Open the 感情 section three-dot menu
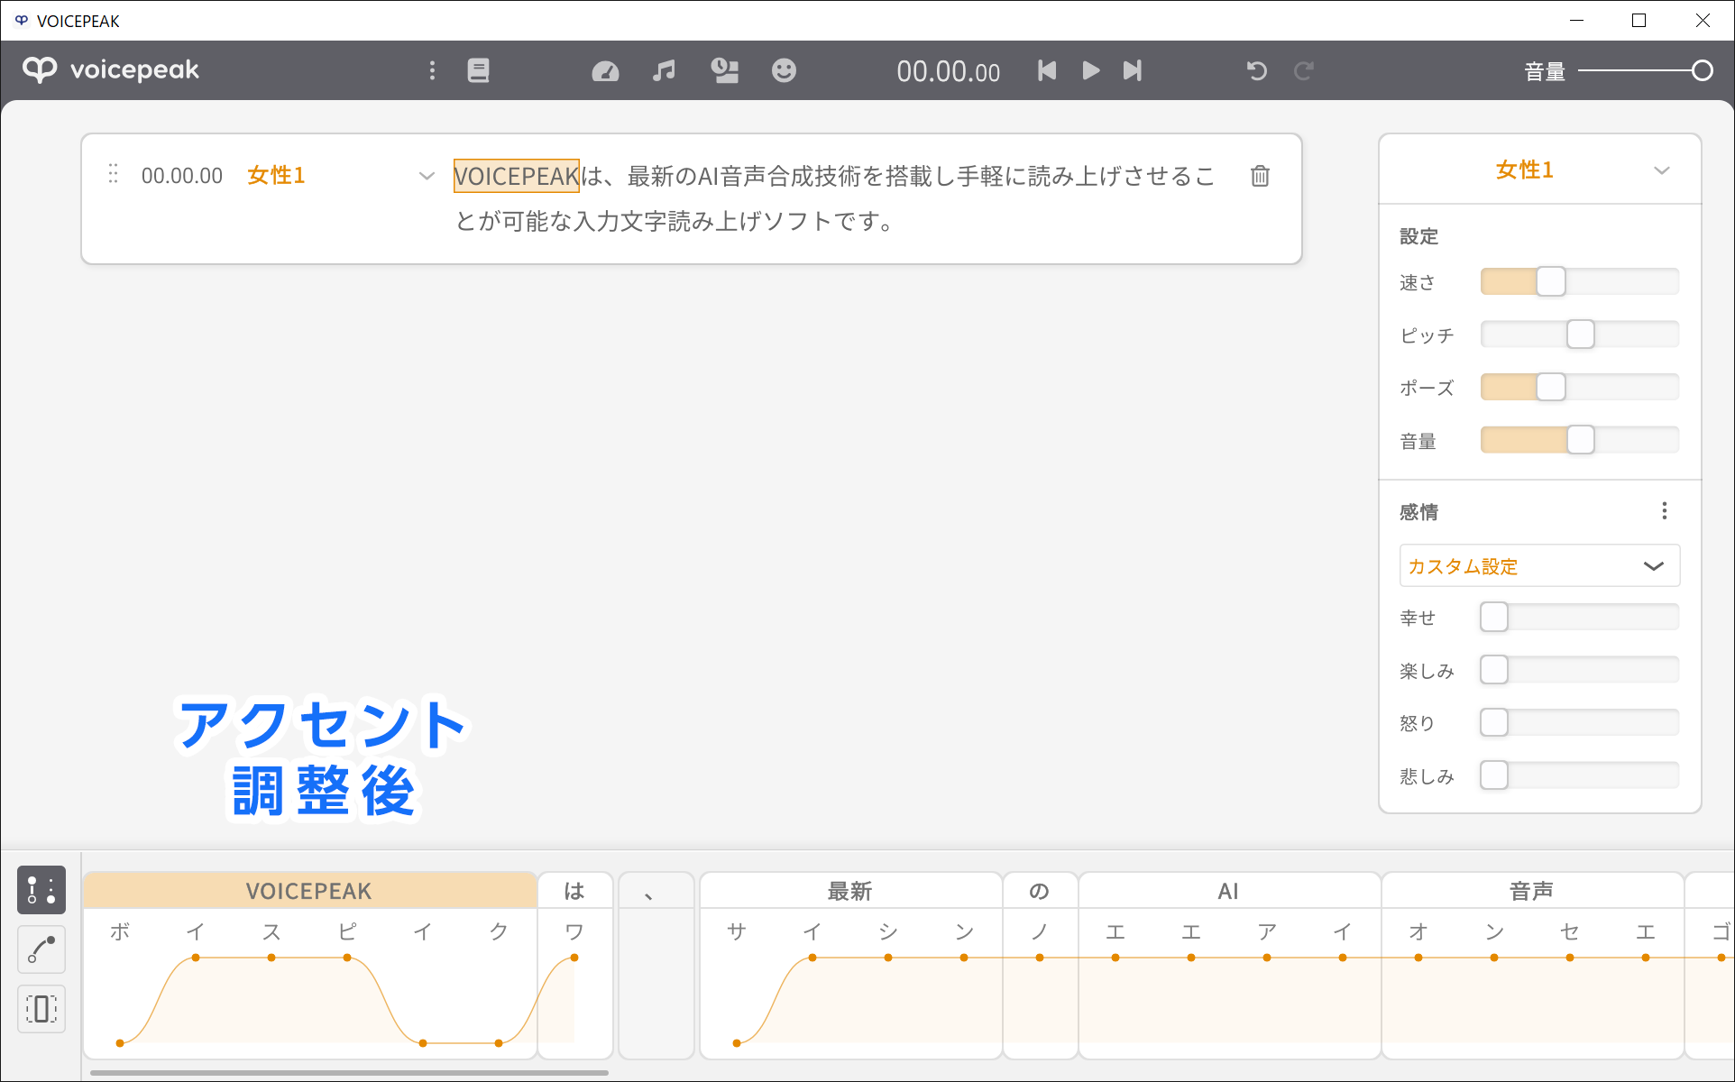This screenshot has height=1082, width=1735. pos(1664,511)
